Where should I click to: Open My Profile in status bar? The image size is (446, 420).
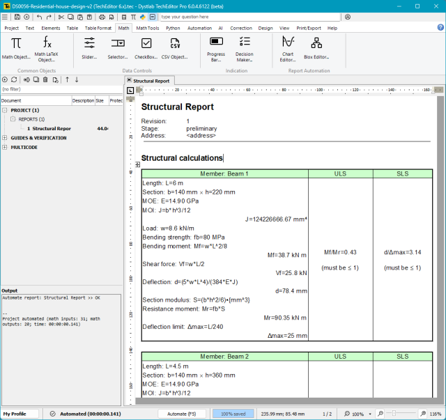(x=20, y=414)
